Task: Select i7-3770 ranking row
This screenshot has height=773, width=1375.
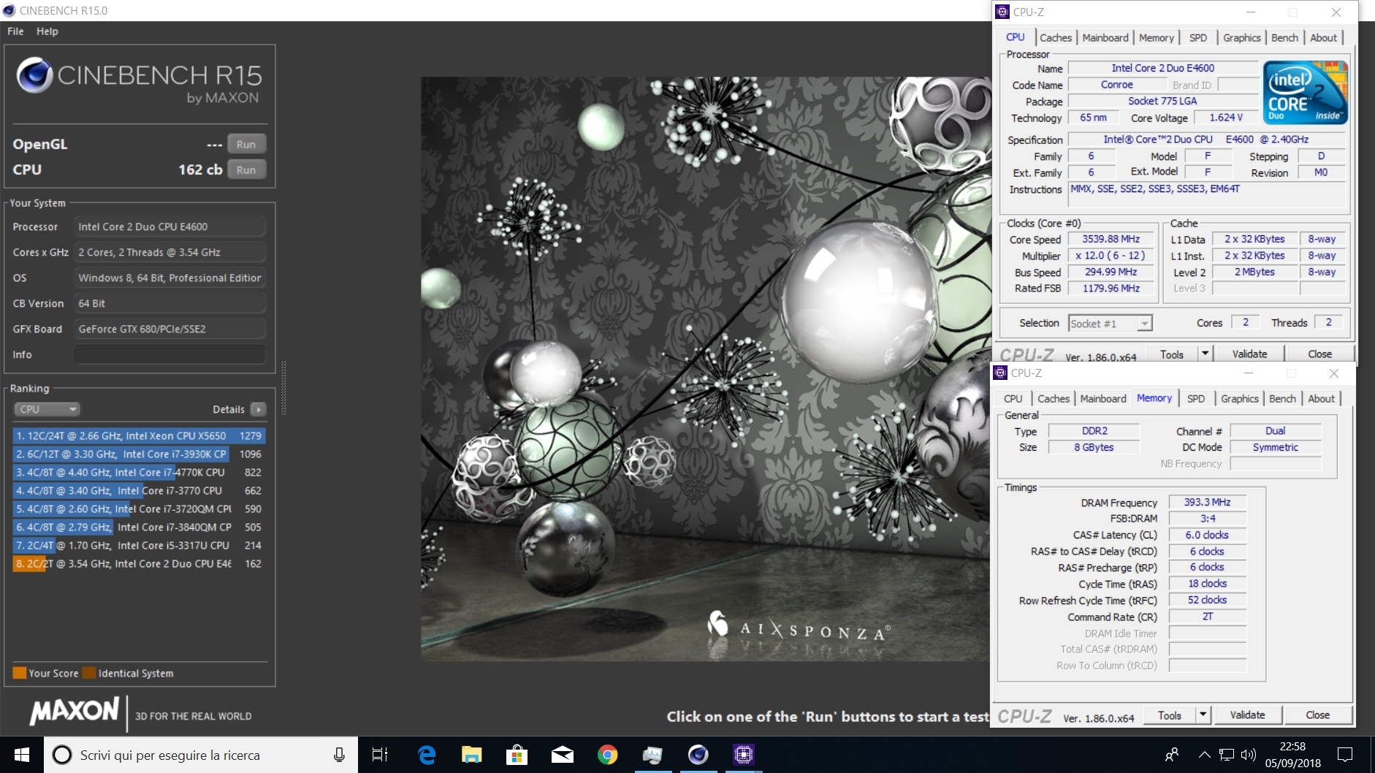Action: pyautogui.click(x=139, y=490)
